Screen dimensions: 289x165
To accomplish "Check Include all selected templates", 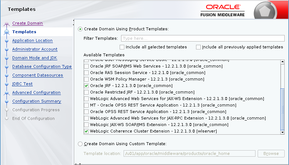I will pos(122,47).
